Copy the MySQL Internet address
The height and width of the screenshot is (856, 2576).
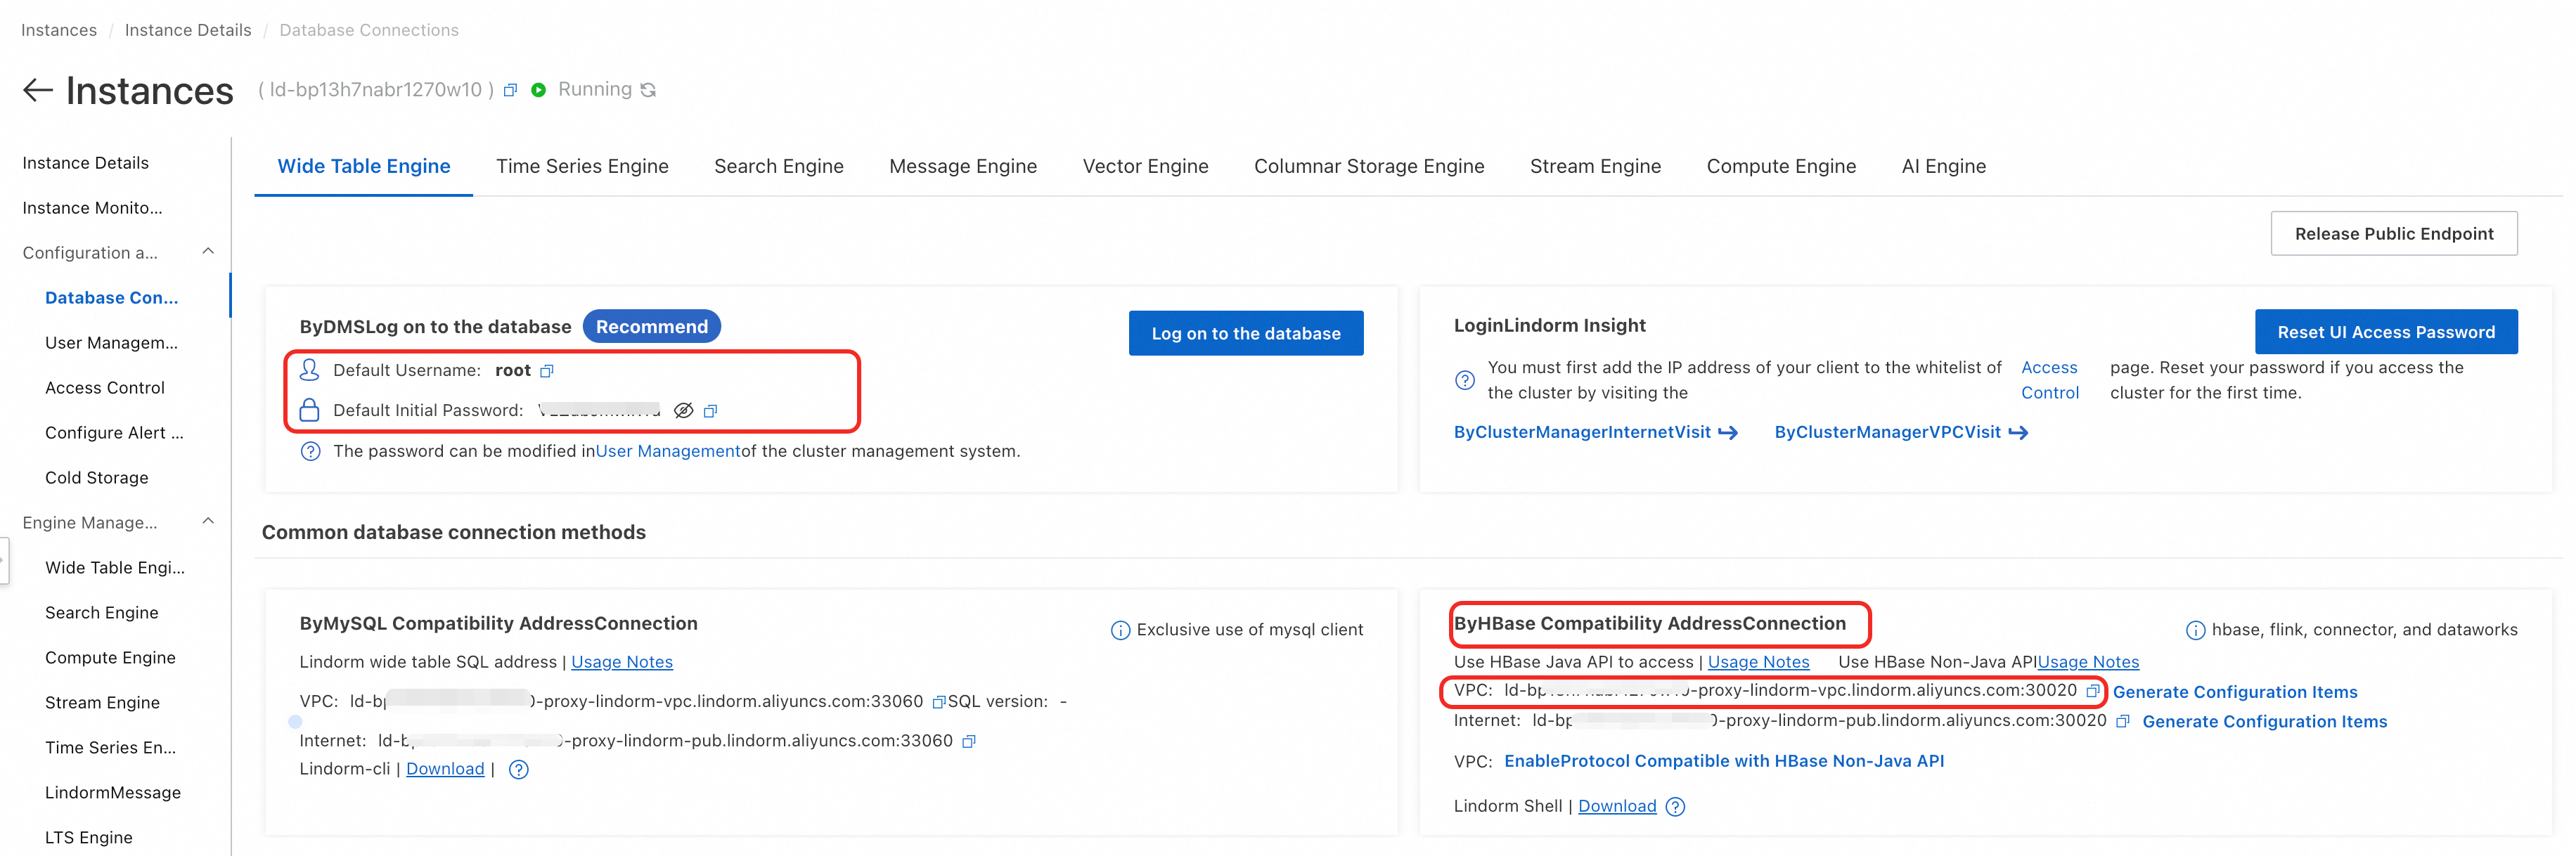tap(968, 741)
